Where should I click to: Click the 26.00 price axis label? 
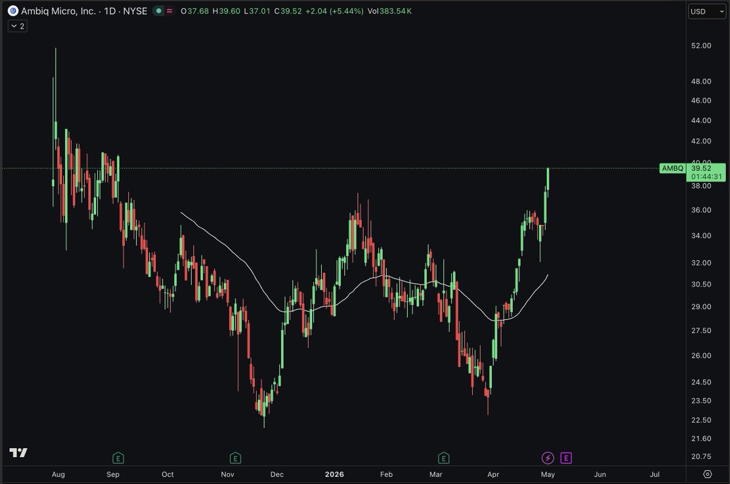coord(701,356)
